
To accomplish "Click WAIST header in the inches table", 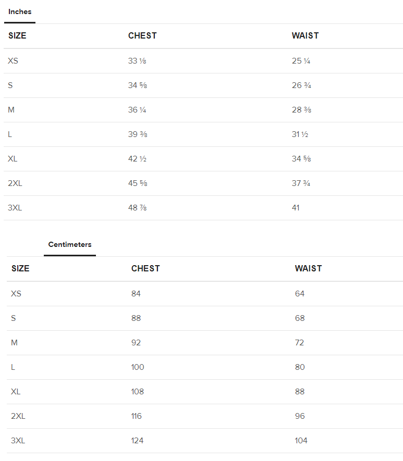I will (305, 36).
